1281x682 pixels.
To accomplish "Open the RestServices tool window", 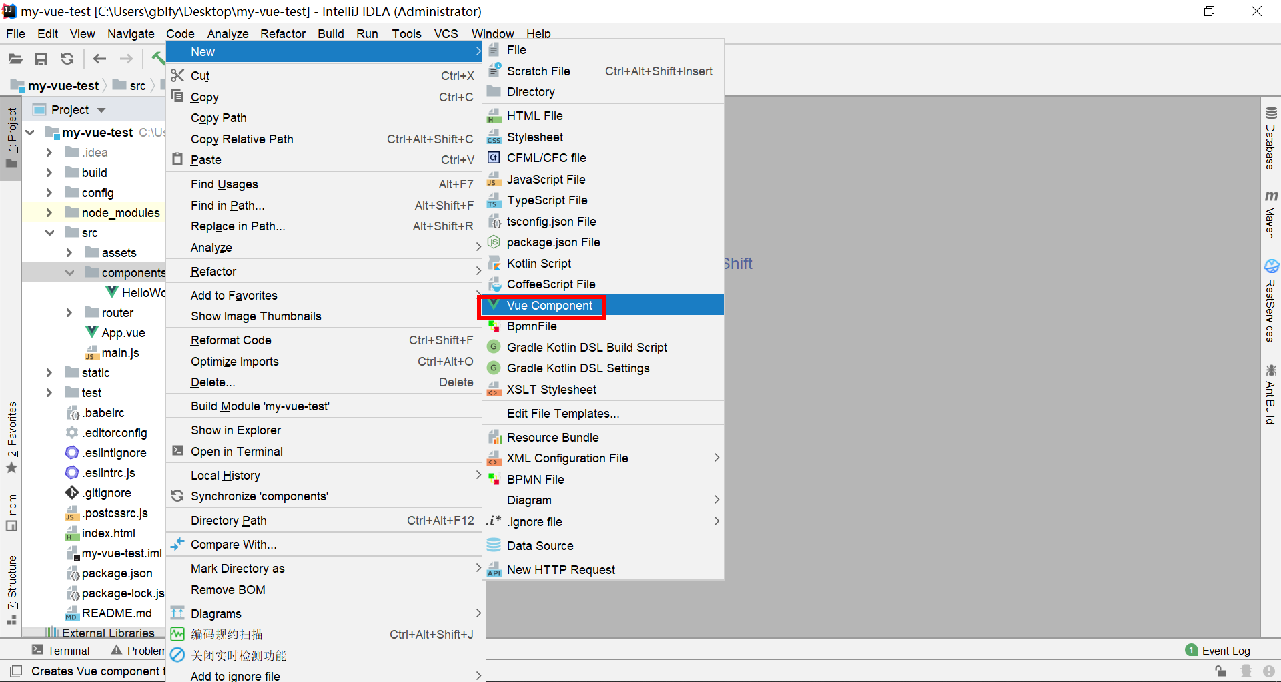I will click(1271, 300).
